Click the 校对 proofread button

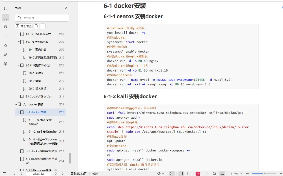click(95, 174)
